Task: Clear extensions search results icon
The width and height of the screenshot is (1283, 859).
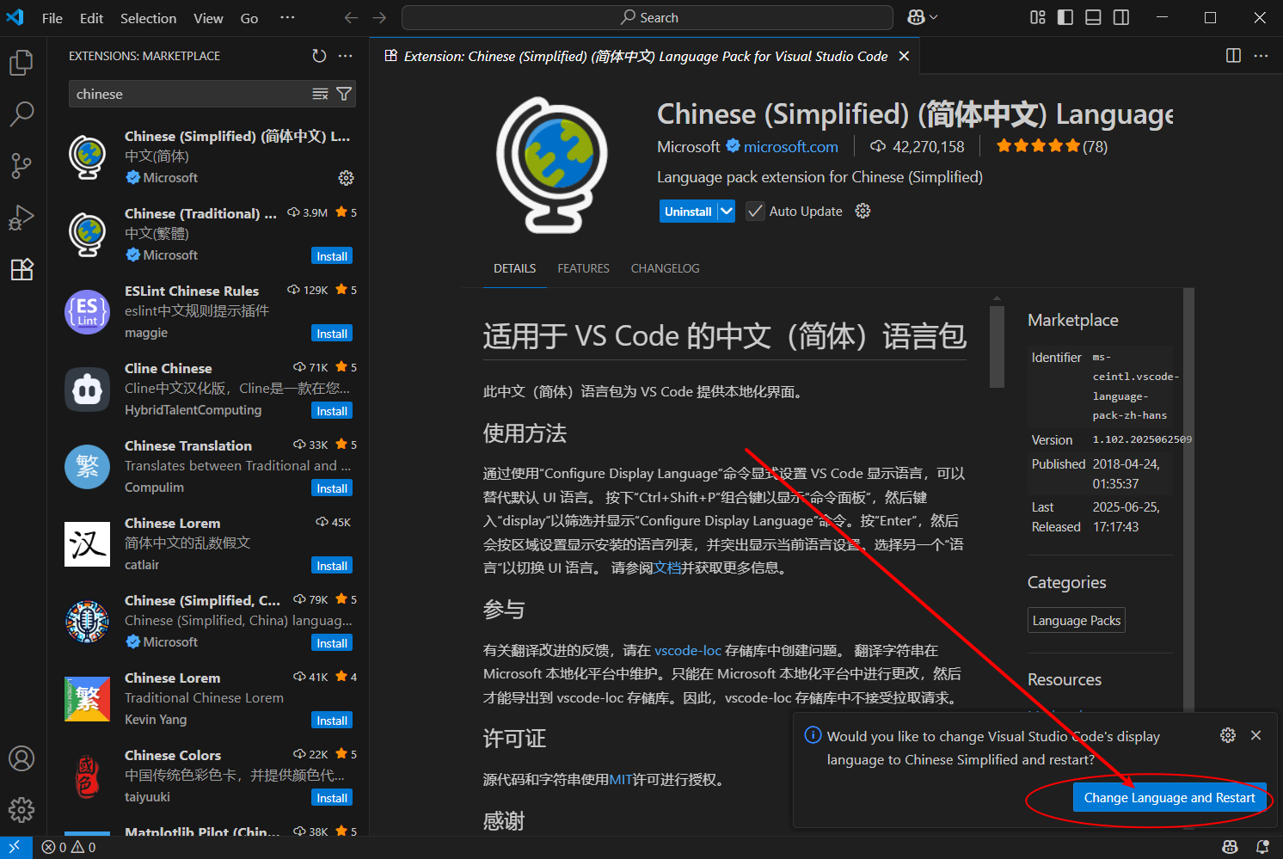Action: pos(320,94)
